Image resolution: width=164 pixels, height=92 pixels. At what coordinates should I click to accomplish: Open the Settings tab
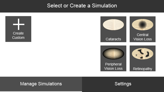click(123, 84)
